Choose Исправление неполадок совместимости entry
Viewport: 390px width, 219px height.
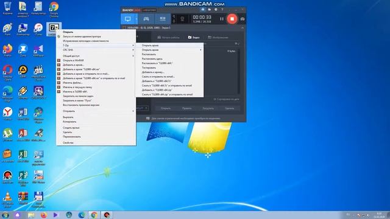(96, 41)
